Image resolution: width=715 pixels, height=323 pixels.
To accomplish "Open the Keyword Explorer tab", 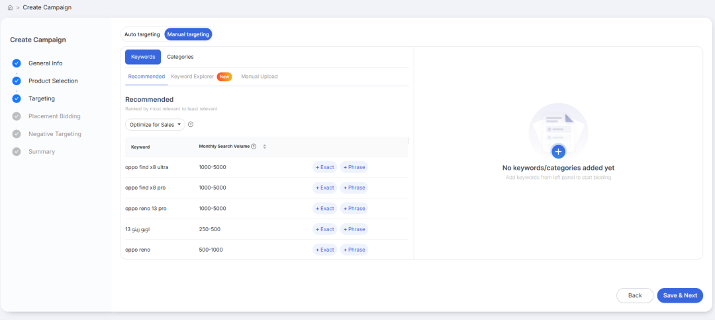I will [x=192, y=77].
